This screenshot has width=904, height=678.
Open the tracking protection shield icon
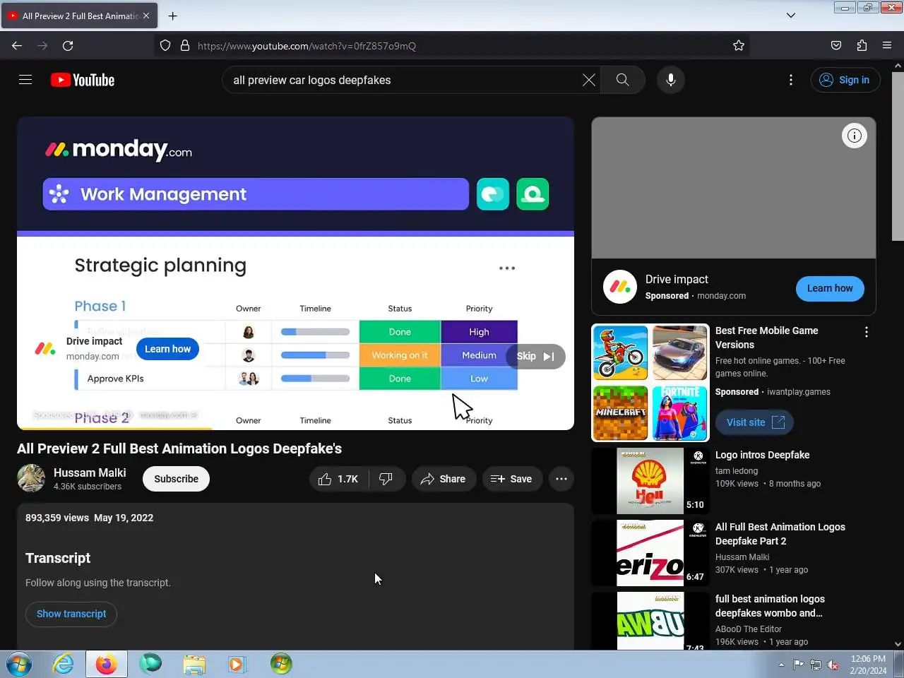(165, 46)
